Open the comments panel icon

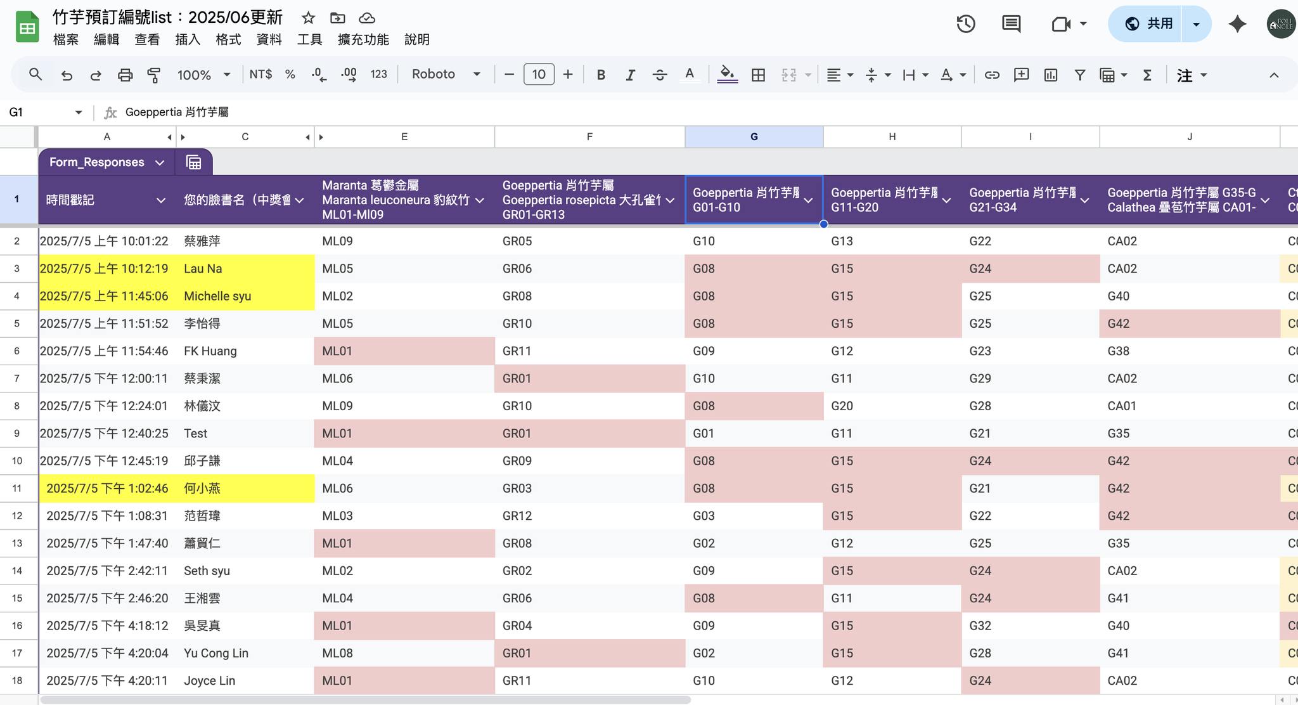tap(1011, 24)
